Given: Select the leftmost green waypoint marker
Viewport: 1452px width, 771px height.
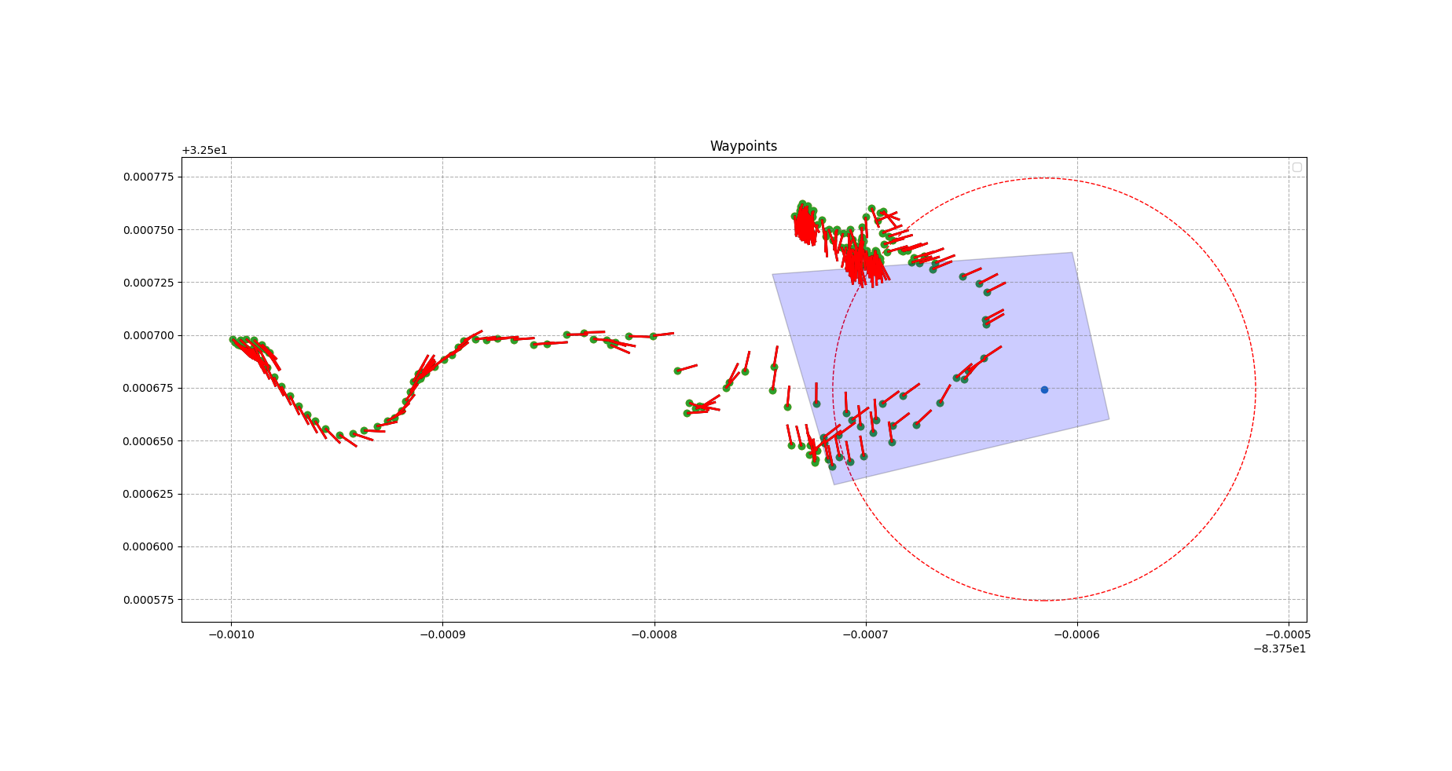Looking at the screenshot, I should [233, 339].
